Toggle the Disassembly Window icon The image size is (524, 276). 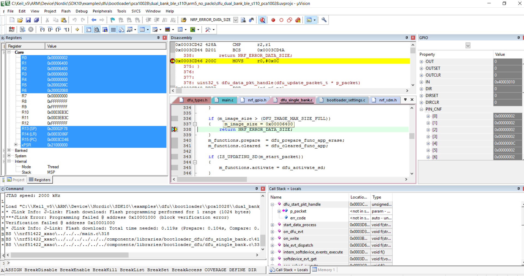pos(97,29)
